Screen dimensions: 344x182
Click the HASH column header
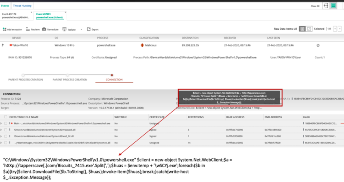coord(306,117)
